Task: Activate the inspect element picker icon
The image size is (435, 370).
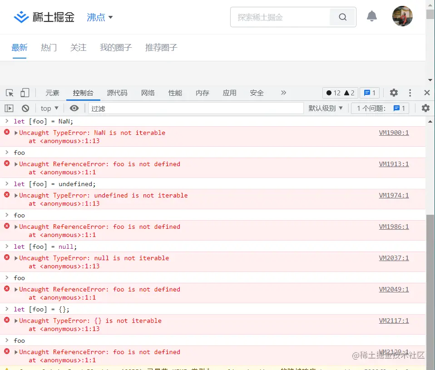Action: (x=10, y=93)
